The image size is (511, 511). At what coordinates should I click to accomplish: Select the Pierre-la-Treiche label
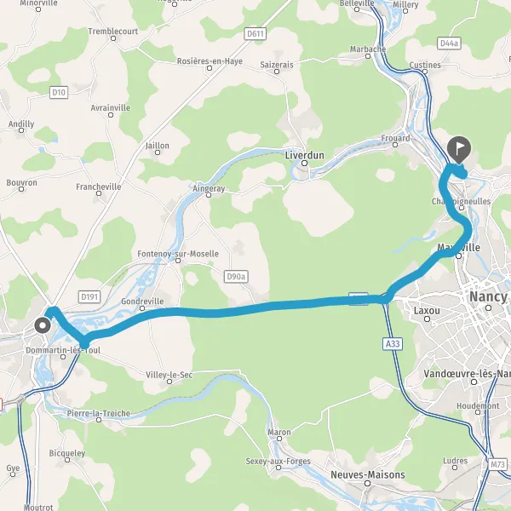(99, 413)
